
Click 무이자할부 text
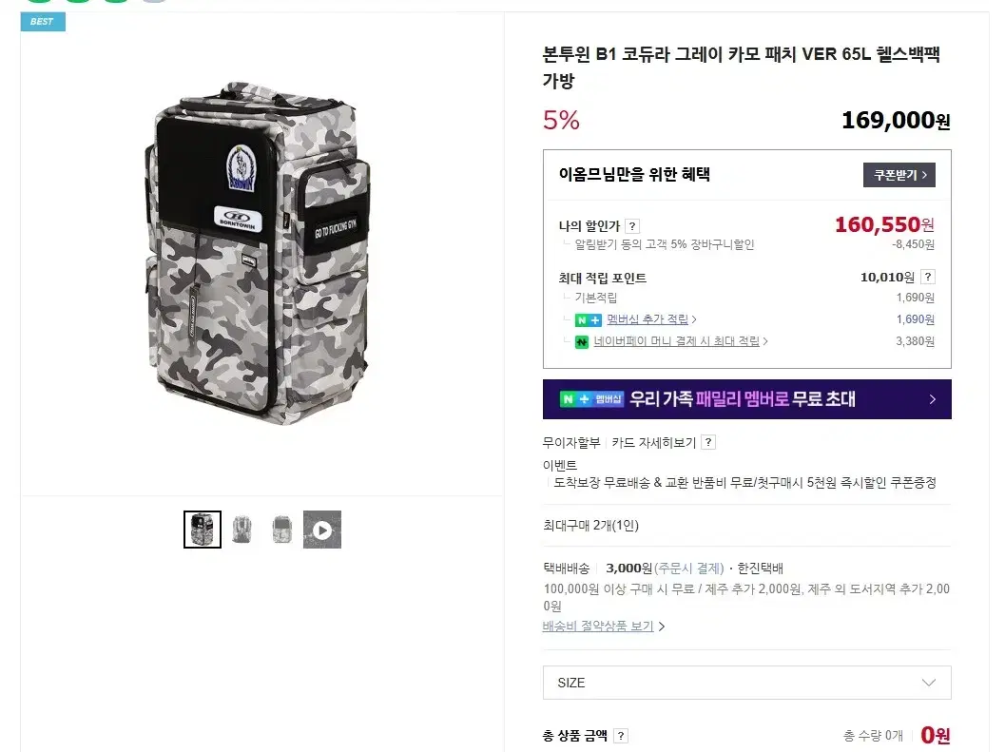coord(571,442)
